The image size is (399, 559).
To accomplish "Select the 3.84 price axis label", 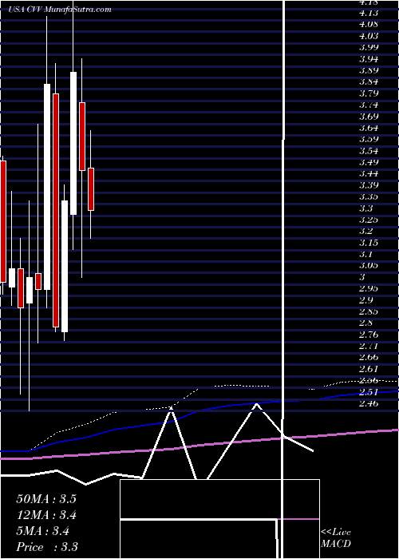I will [x=369, y=81].
